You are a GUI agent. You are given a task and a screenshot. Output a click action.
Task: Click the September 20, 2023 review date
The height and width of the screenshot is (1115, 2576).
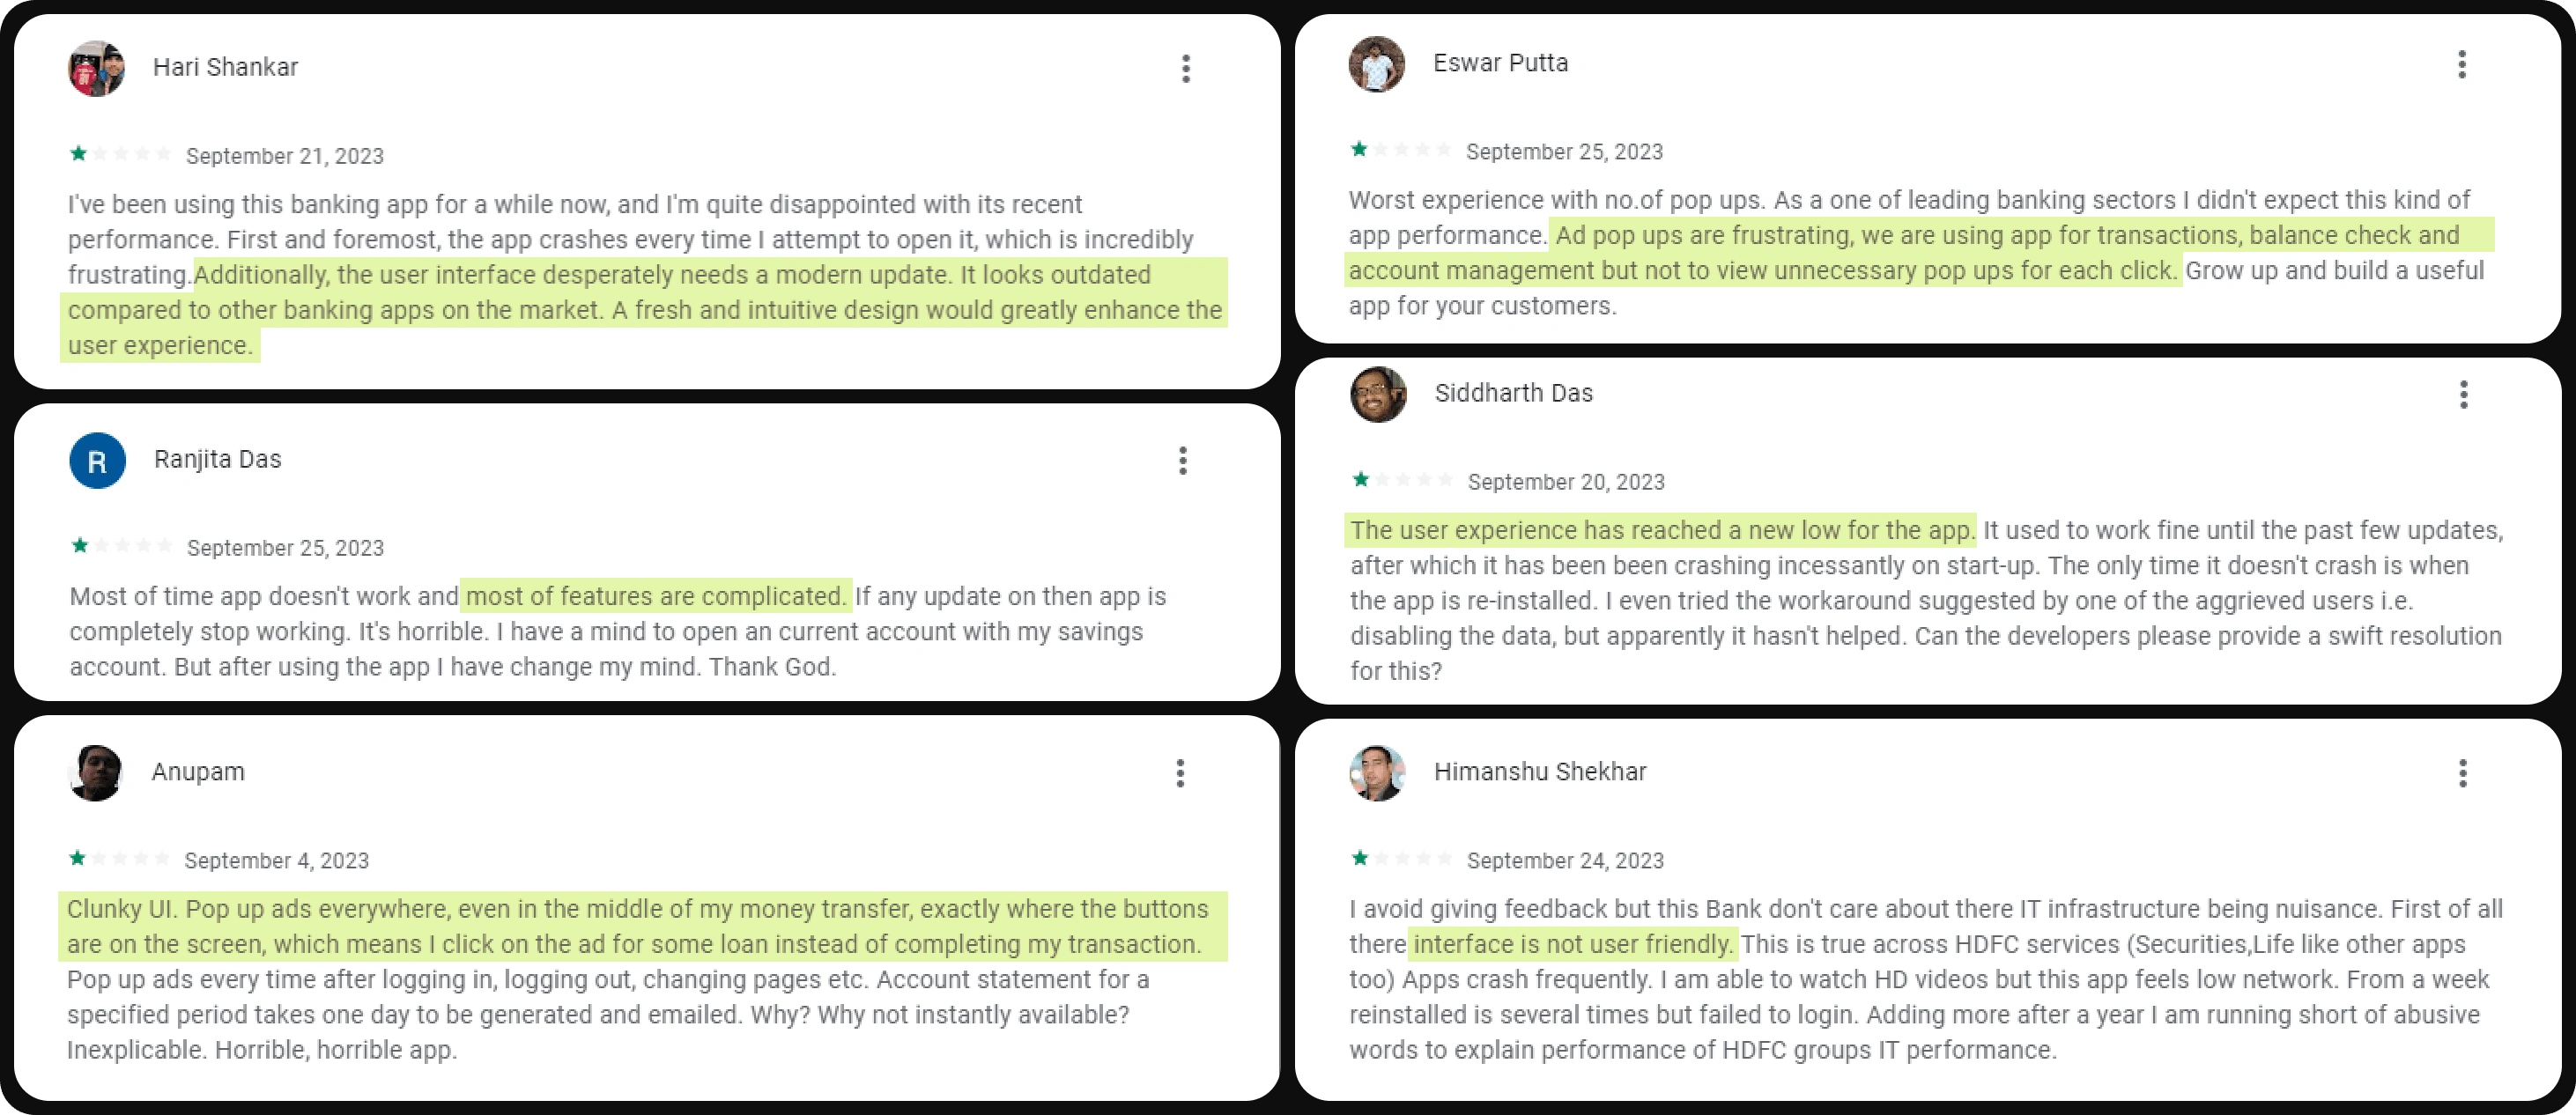1565,482
